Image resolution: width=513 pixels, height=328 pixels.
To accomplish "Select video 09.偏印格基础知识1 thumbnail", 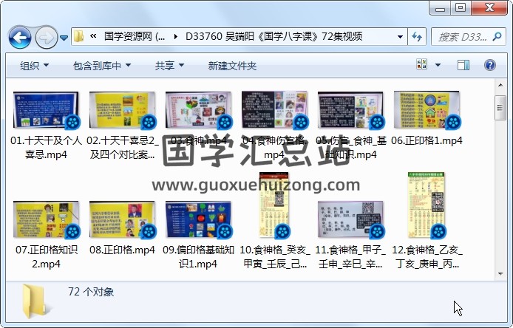I will click(199, 219).
